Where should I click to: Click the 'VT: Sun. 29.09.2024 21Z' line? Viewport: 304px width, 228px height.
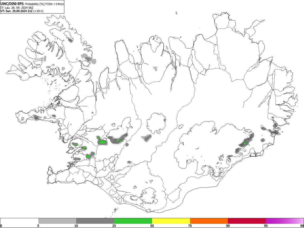point(16,11)
